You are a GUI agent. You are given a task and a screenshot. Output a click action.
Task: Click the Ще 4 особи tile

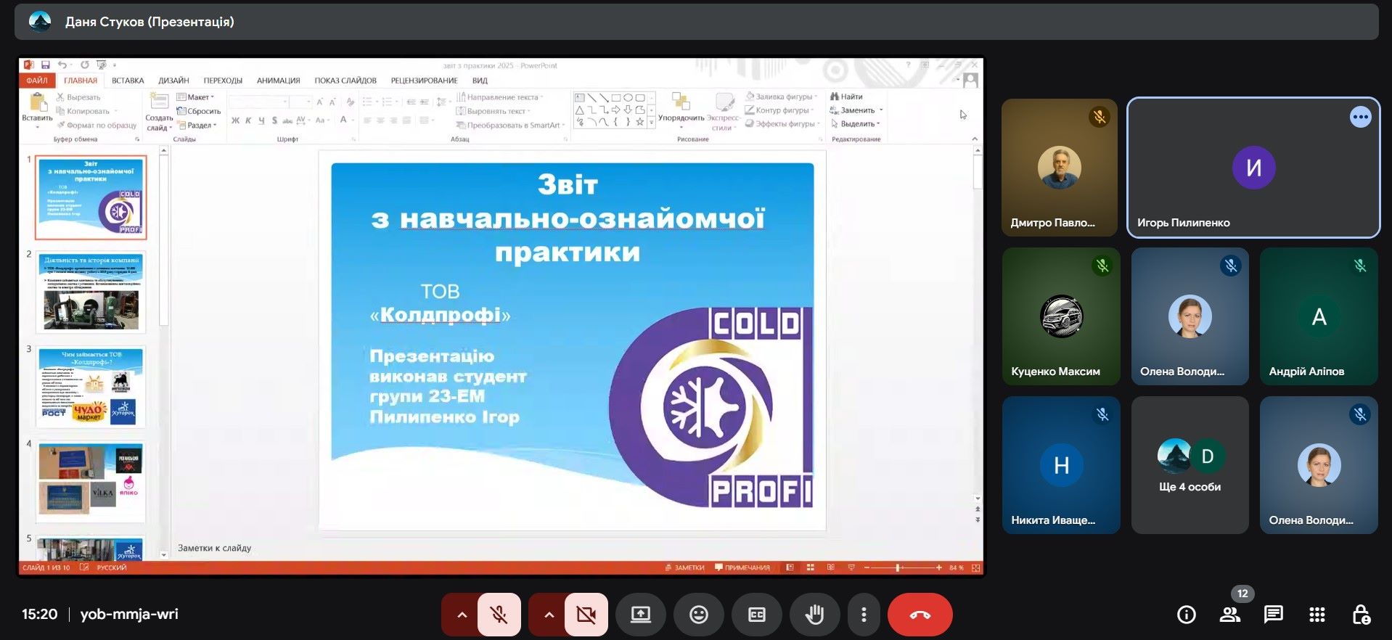[1190, 465]
